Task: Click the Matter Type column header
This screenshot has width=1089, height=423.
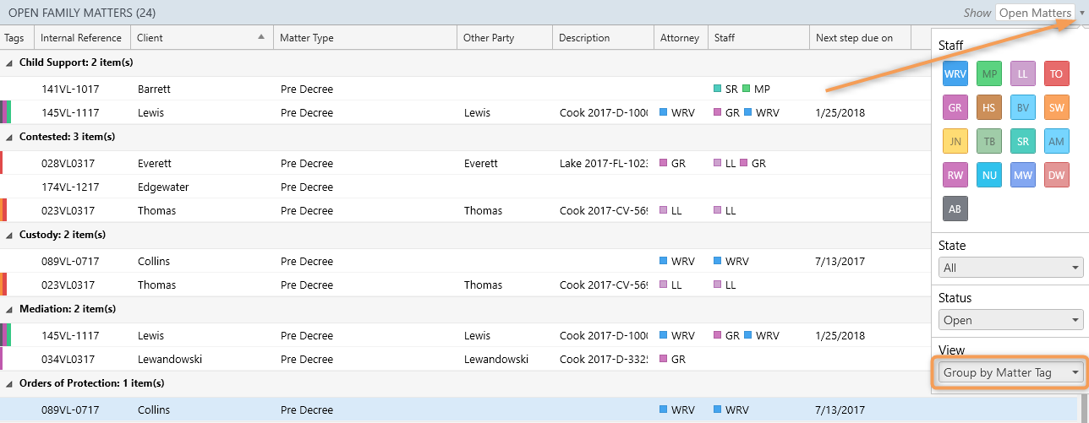Action: [364, 38]
